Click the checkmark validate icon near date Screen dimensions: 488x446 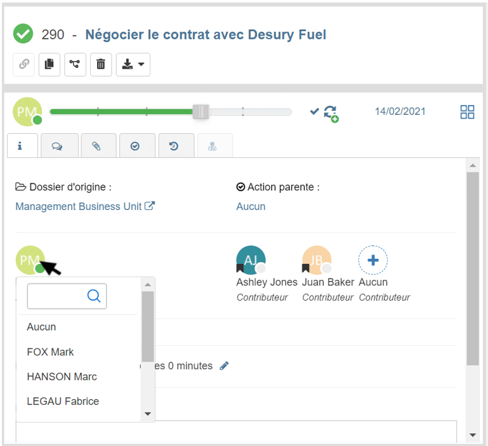pos(314,112)
